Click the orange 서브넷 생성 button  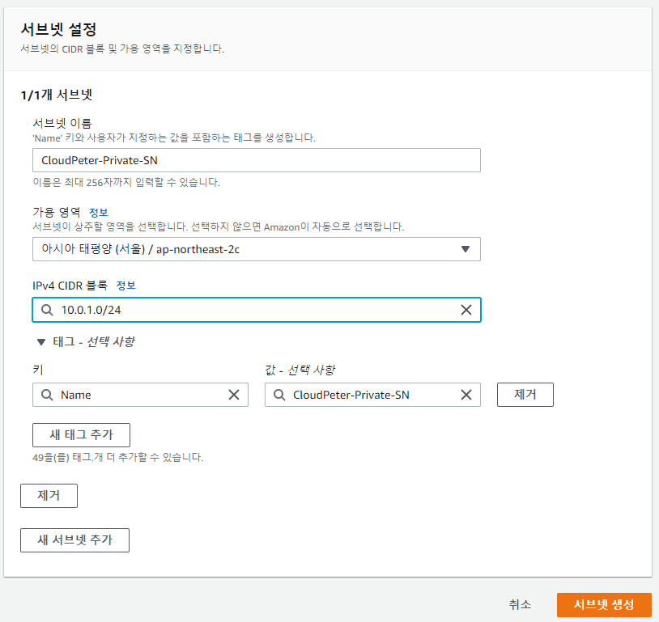click(603, 604)
